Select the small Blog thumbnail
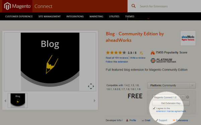201x125 pixels. [18, 101]
